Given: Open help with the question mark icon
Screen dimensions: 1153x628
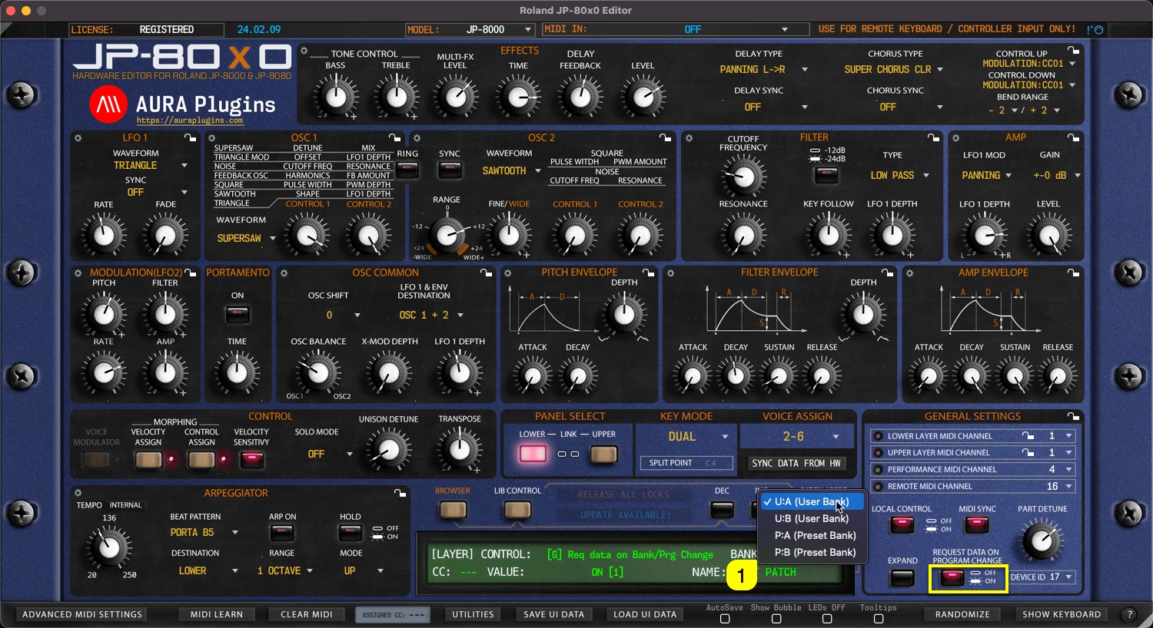Looking at the screenshot, I should (x=1129, y=614).
